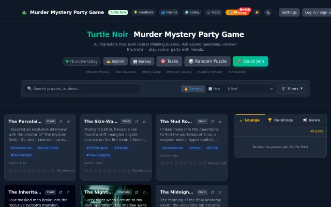The height and width of the screenshot is (207, 331).
Task: Click Log in / Sign up
Action: click(317, 12)
